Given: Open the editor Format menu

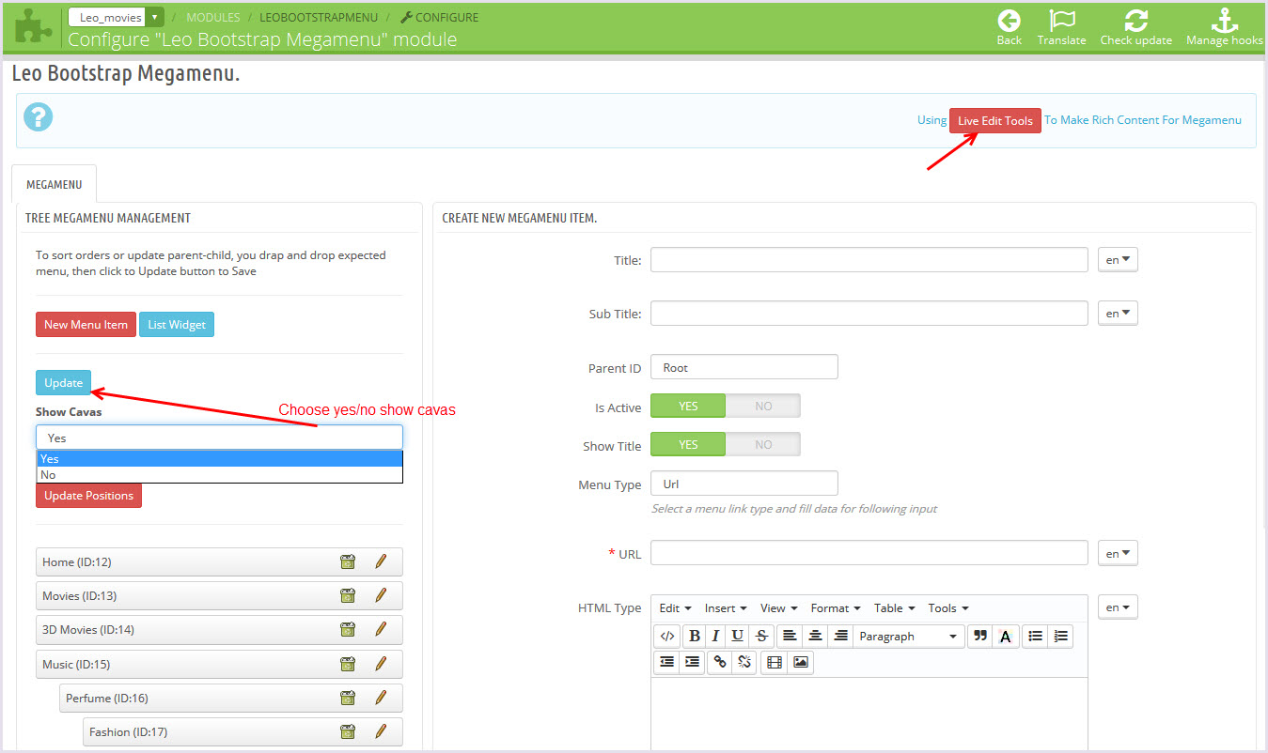Looking at the screenshot, I should 836,608.
